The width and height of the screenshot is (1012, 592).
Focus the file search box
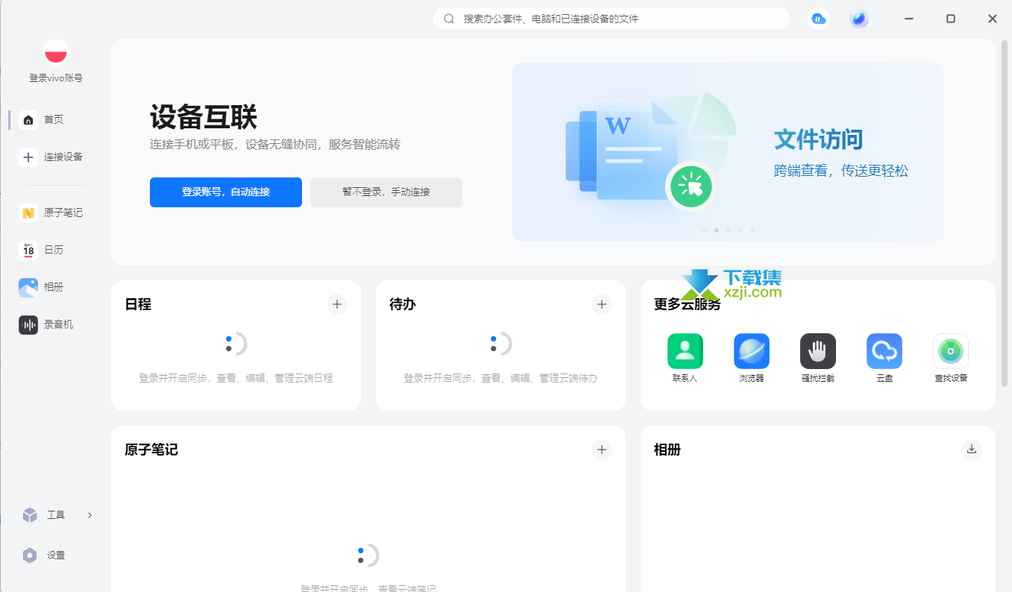click(x=612, y=19)
